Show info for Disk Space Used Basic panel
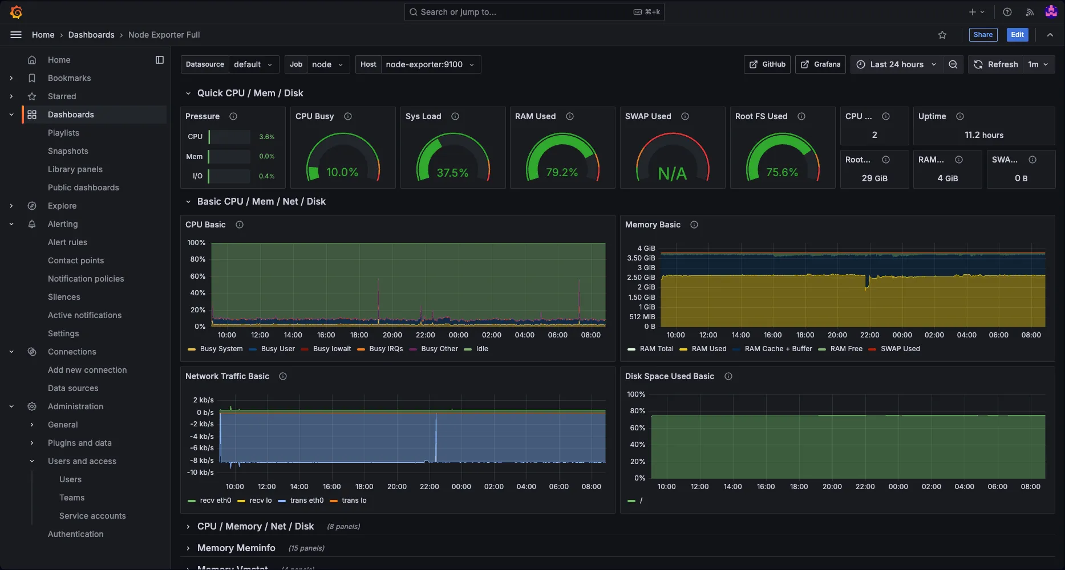Image resolution: width=1065 pixels, height=570 pixels. point(728,376)
